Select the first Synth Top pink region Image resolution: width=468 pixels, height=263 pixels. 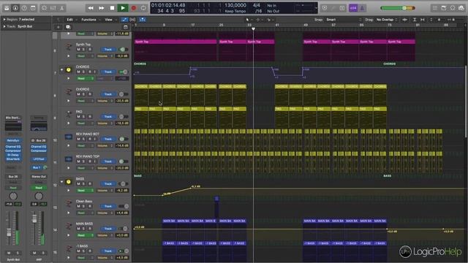point(175,50)
